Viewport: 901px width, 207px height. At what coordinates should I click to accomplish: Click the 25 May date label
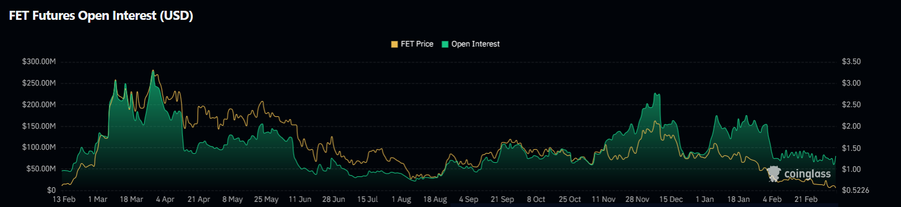[266, 199]
